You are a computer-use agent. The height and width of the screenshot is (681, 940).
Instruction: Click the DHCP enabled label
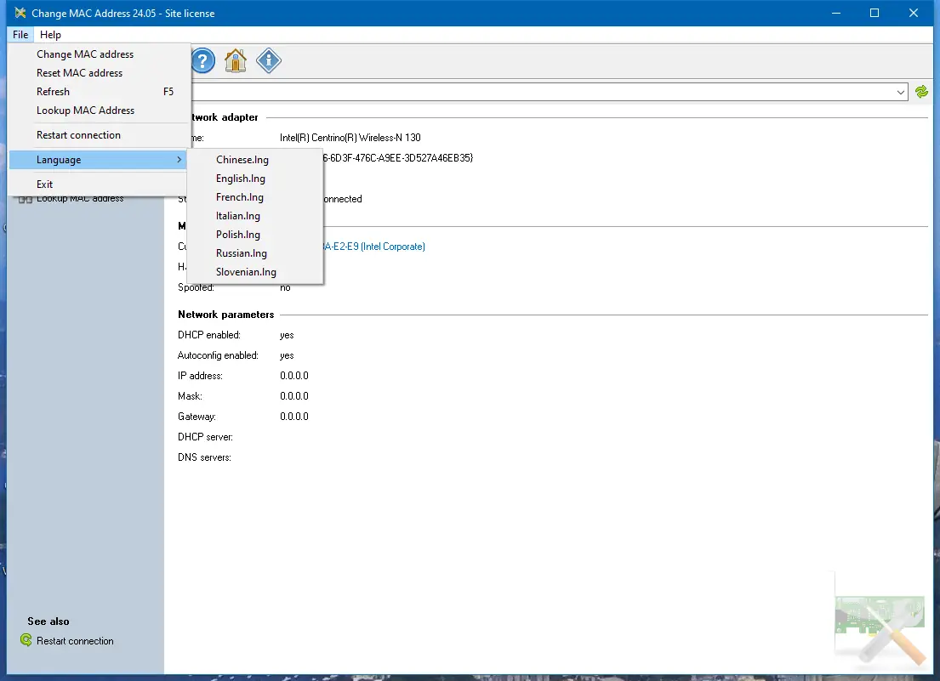click(209, 335)
